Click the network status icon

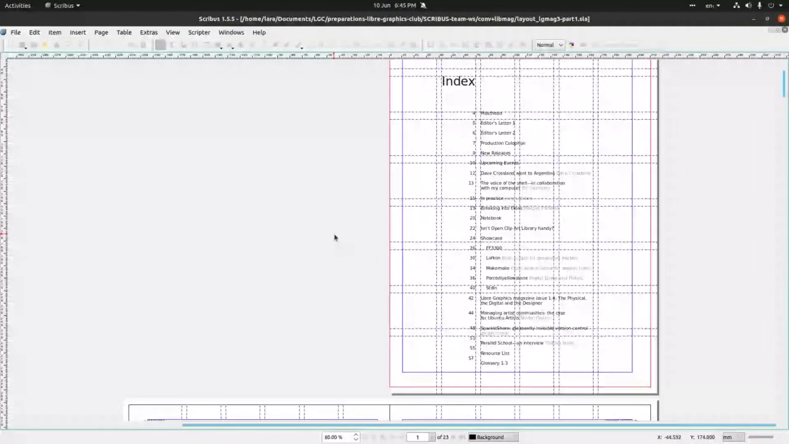coord(737,6)
